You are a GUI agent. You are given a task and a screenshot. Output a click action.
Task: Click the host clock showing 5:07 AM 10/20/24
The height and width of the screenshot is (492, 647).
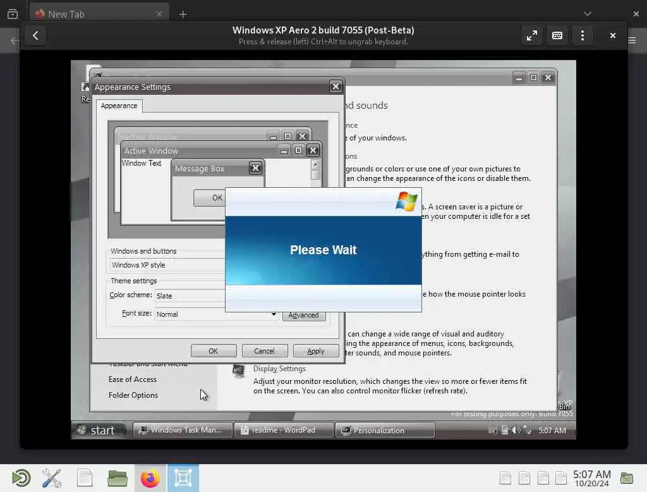tap(591, 478)
